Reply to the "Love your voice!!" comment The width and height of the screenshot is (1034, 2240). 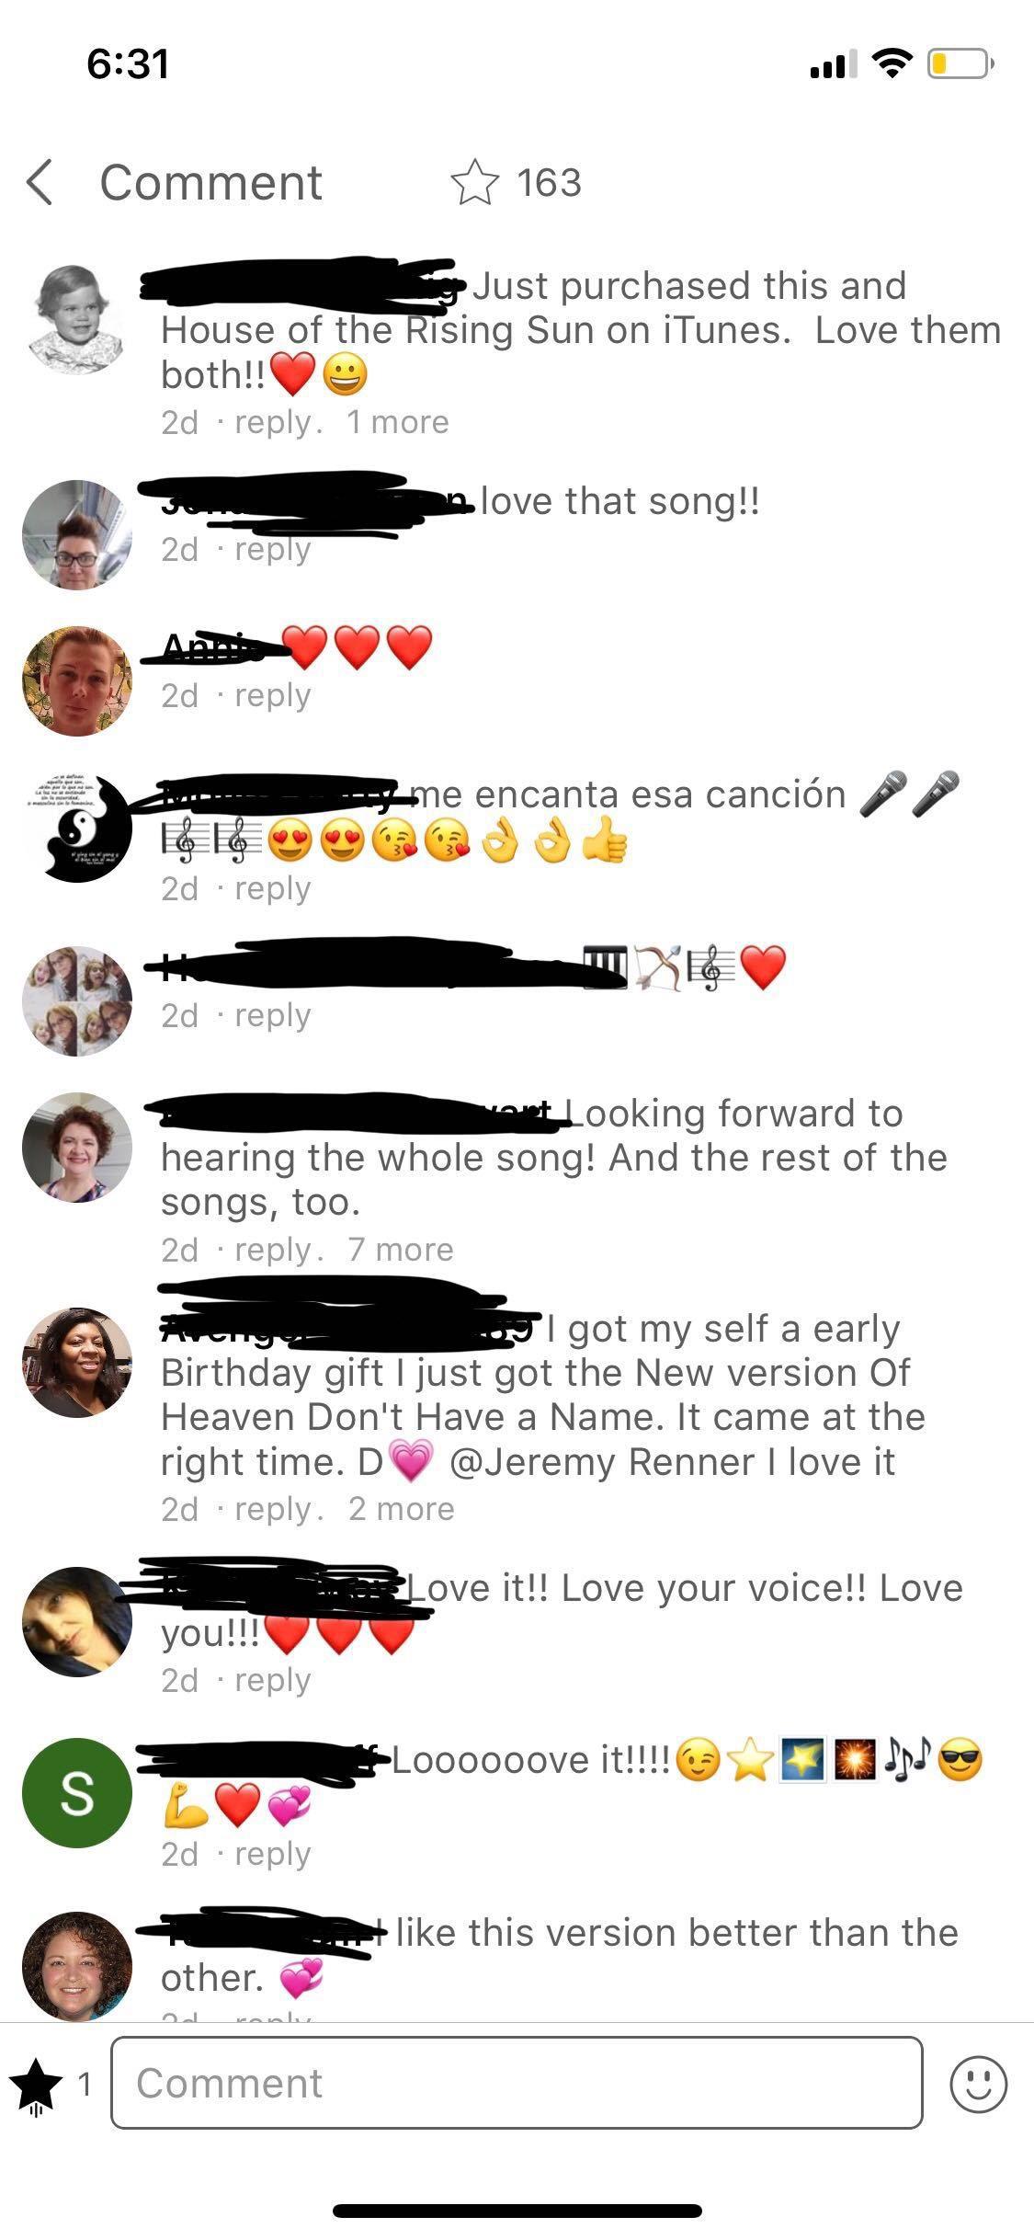273,1680
